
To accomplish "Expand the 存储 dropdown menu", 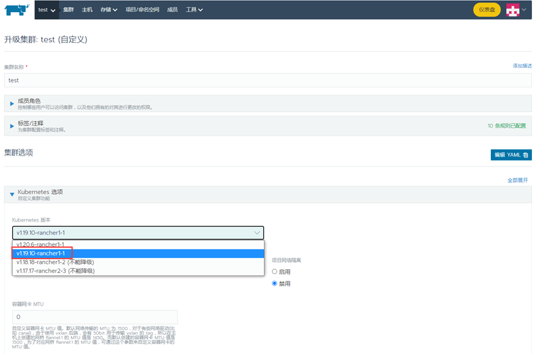I will tap(109, 10).
